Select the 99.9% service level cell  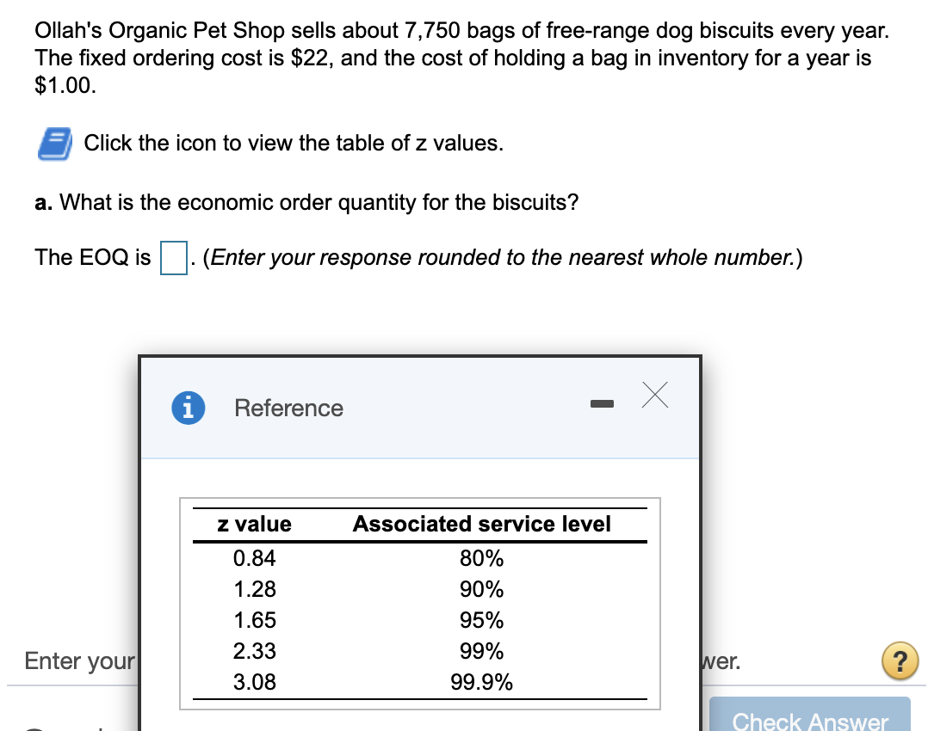pyautogui.click(x=483, y=682)
